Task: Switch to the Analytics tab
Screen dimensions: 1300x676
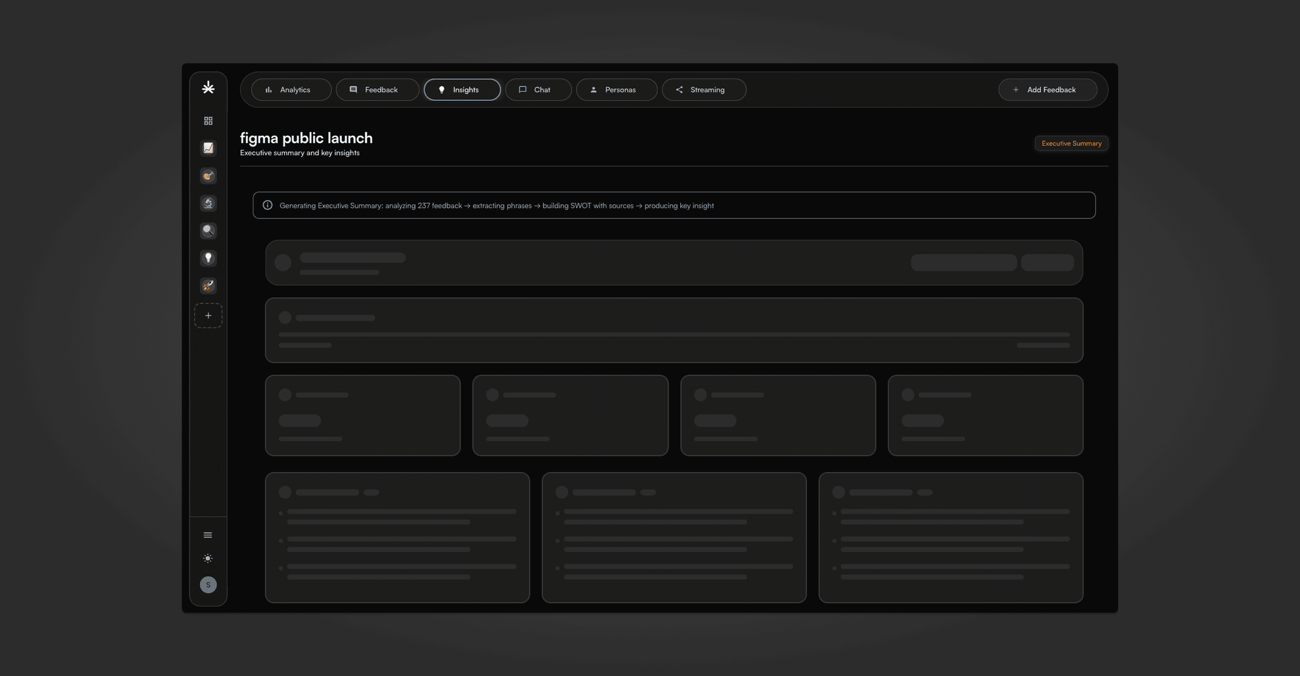Action: [291, 90]
